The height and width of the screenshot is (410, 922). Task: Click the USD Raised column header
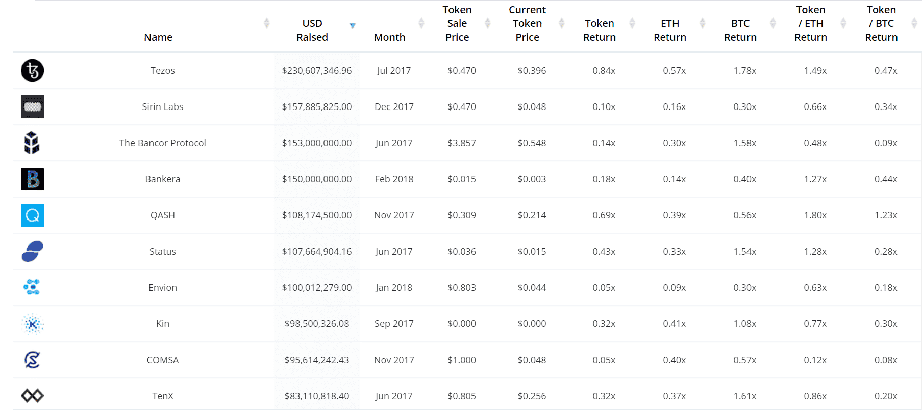click(312, 30)
